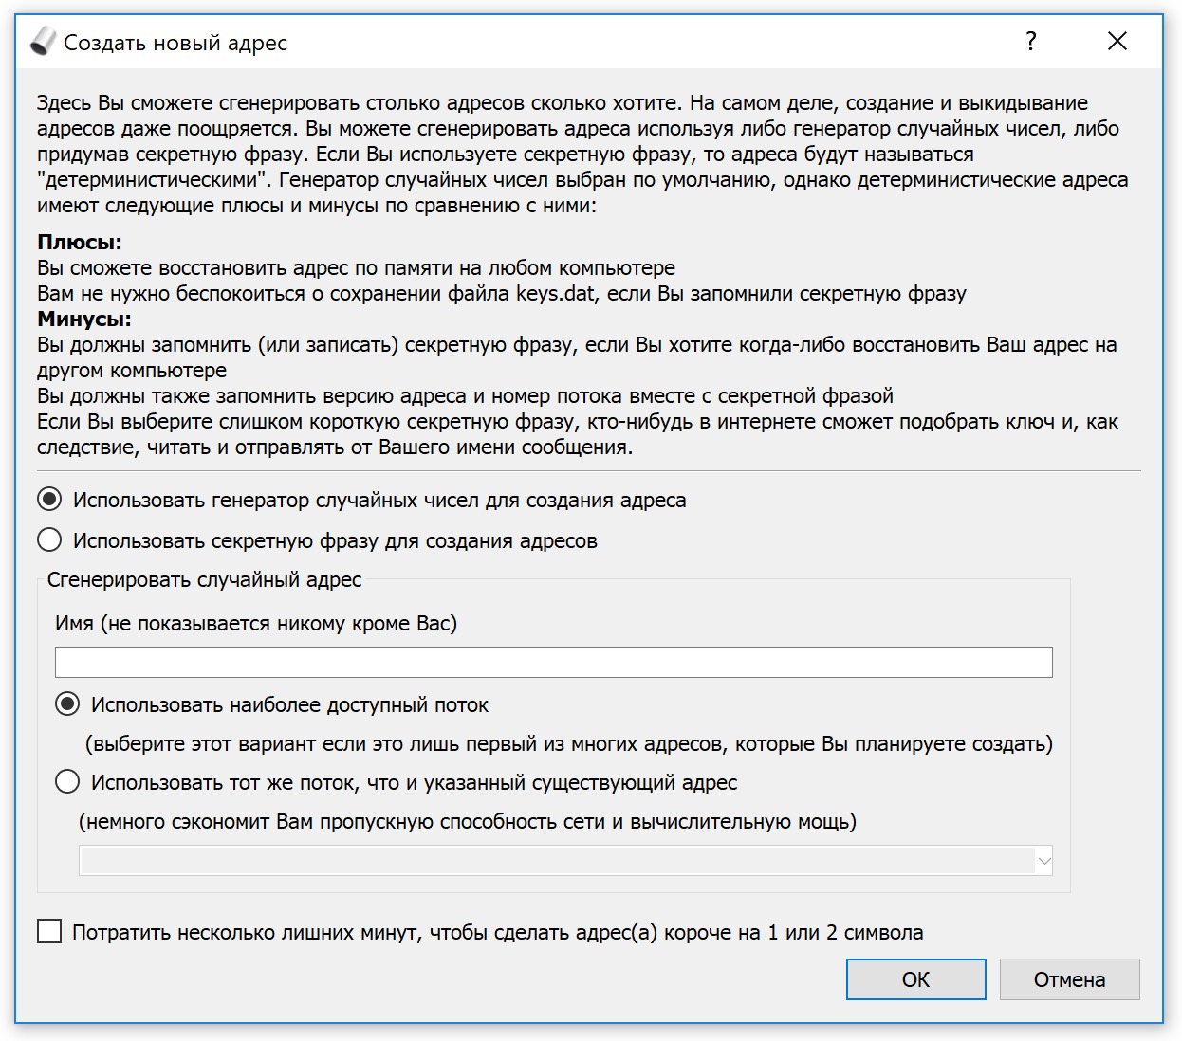The width and height of the screenshot is (1182, 1041).
Task: Open the existing address dropdown list
Action: pos(565,861)
